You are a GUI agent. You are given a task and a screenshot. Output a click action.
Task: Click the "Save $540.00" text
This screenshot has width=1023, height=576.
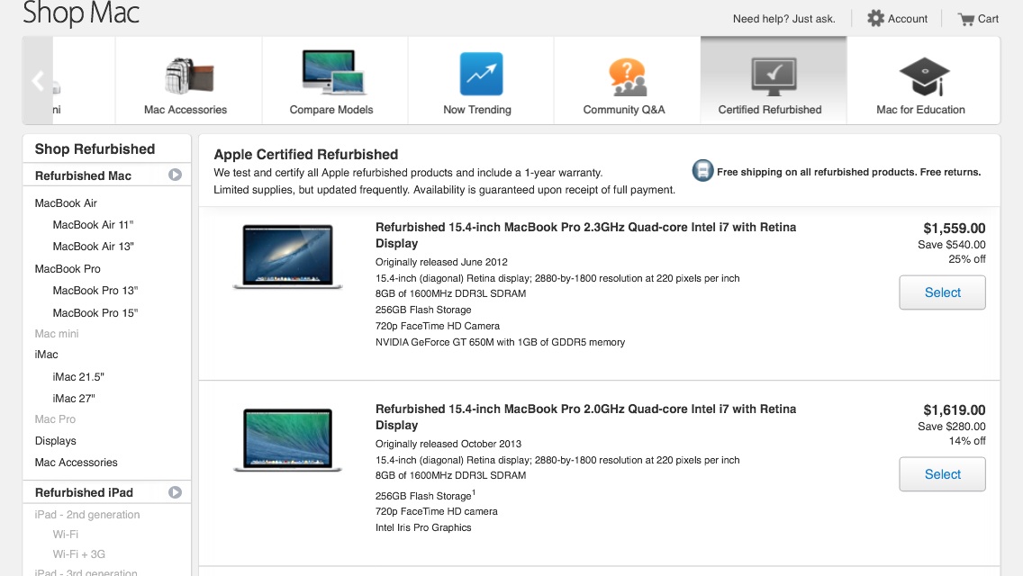pos(951,245)
